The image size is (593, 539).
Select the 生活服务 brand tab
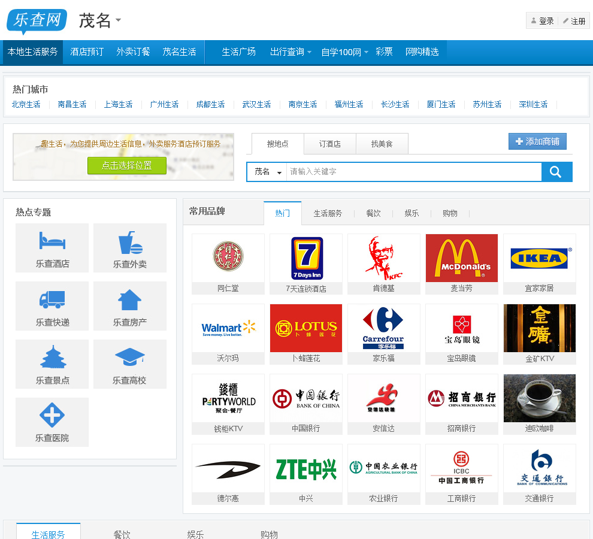click(328, 213)
